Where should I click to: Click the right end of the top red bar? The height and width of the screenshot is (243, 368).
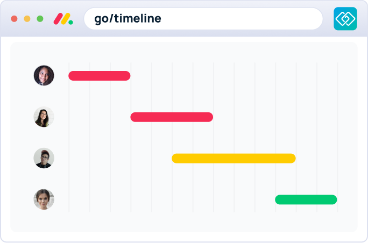coord(126,76)
